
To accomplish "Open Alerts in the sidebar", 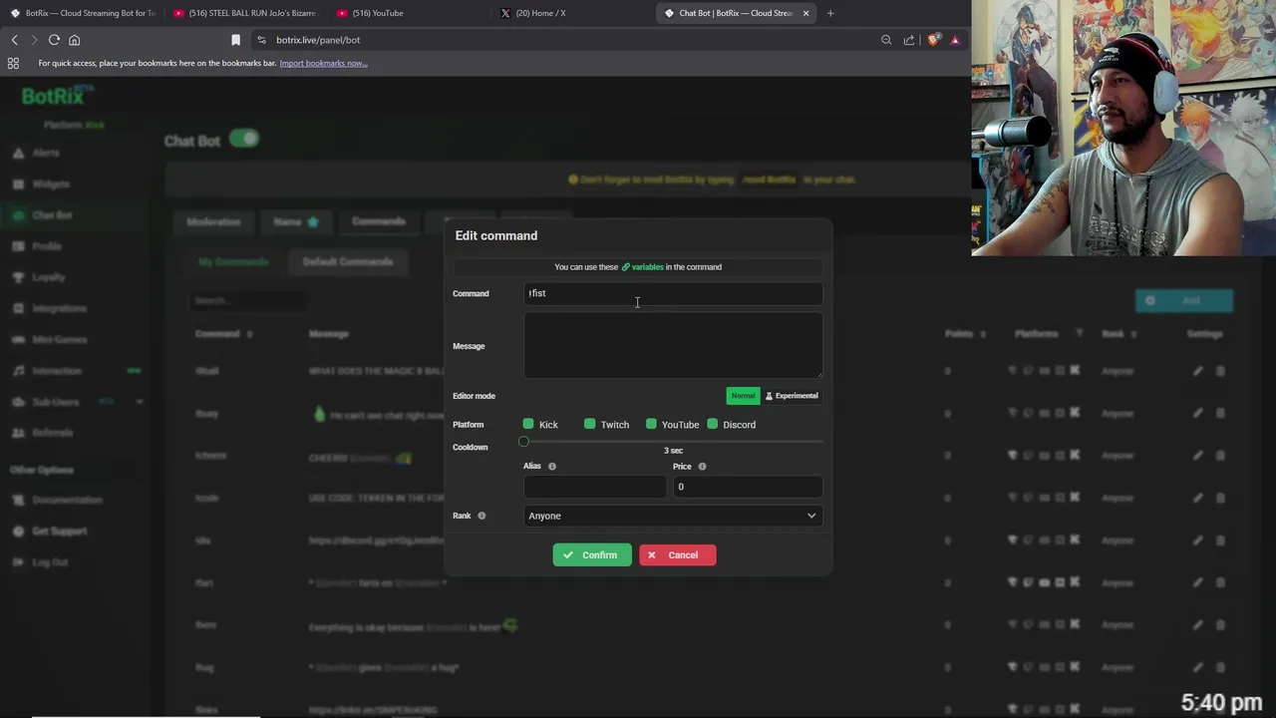I will pos(46,153).
